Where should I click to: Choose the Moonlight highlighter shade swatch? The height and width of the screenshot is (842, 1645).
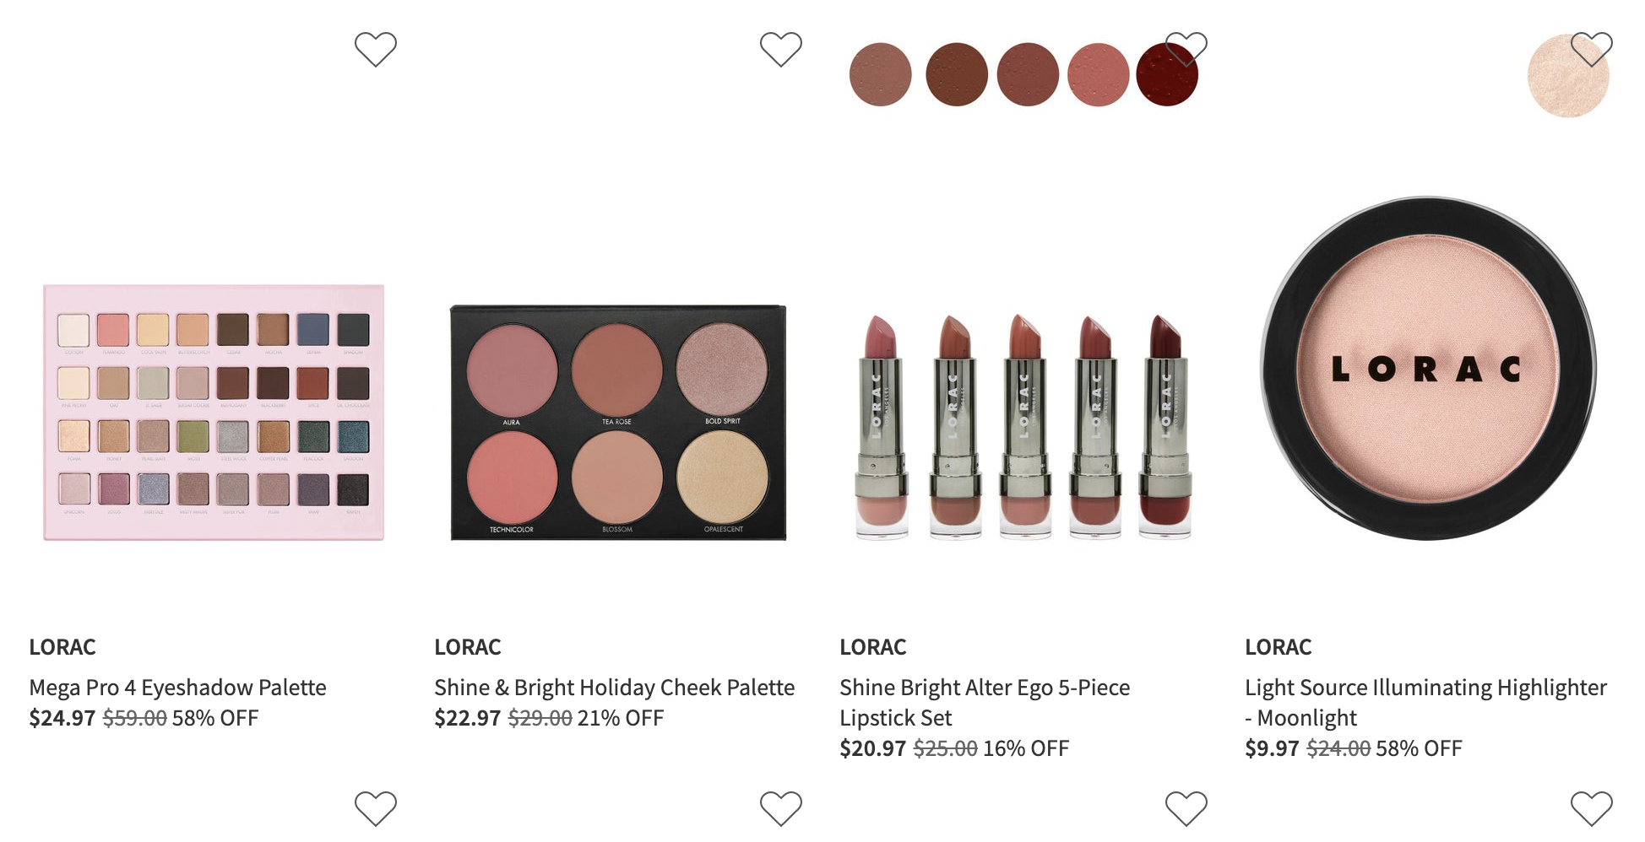tap(1568, 76)
